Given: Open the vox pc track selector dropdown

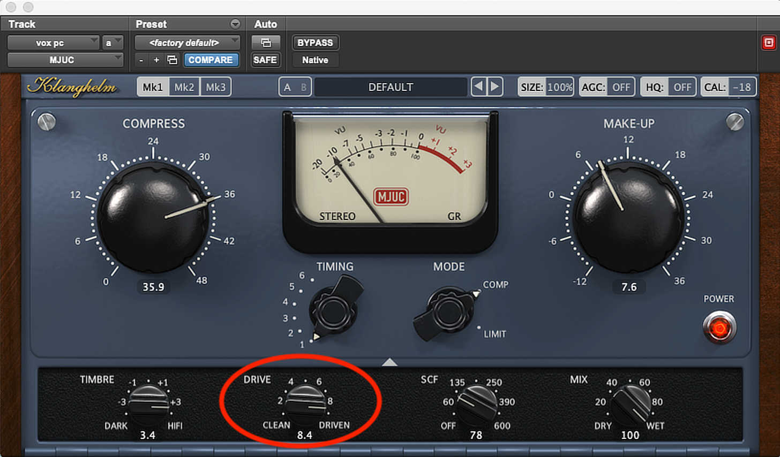Looking at the screenshot, I should pyautogui.click(x=53, y=43).
